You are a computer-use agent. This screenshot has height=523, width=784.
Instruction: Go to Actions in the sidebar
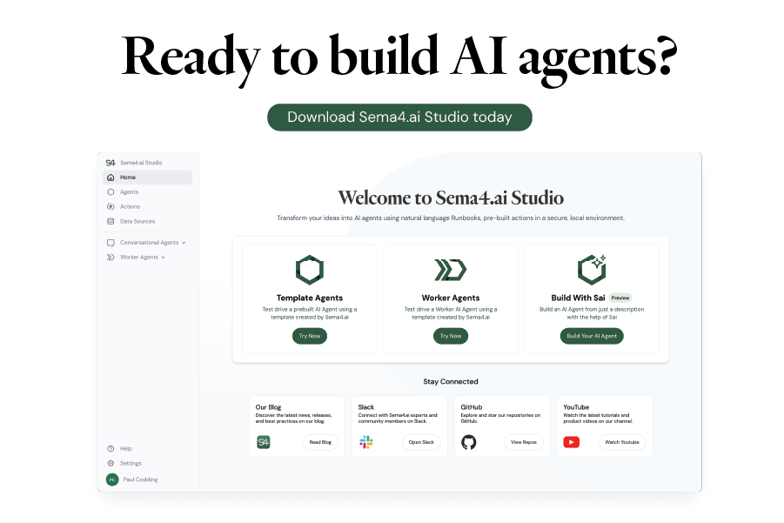pyautogui.click(x=148, y=206)
